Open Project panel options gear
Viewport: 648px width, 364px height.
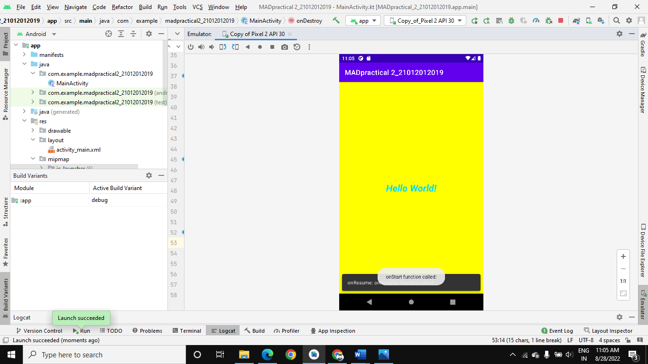(x=149, y=34)
